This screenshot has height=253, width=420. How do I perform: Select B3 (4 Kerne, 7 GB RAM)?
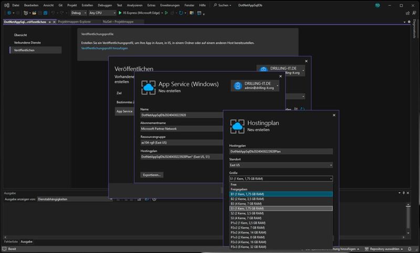click(281, 204)
